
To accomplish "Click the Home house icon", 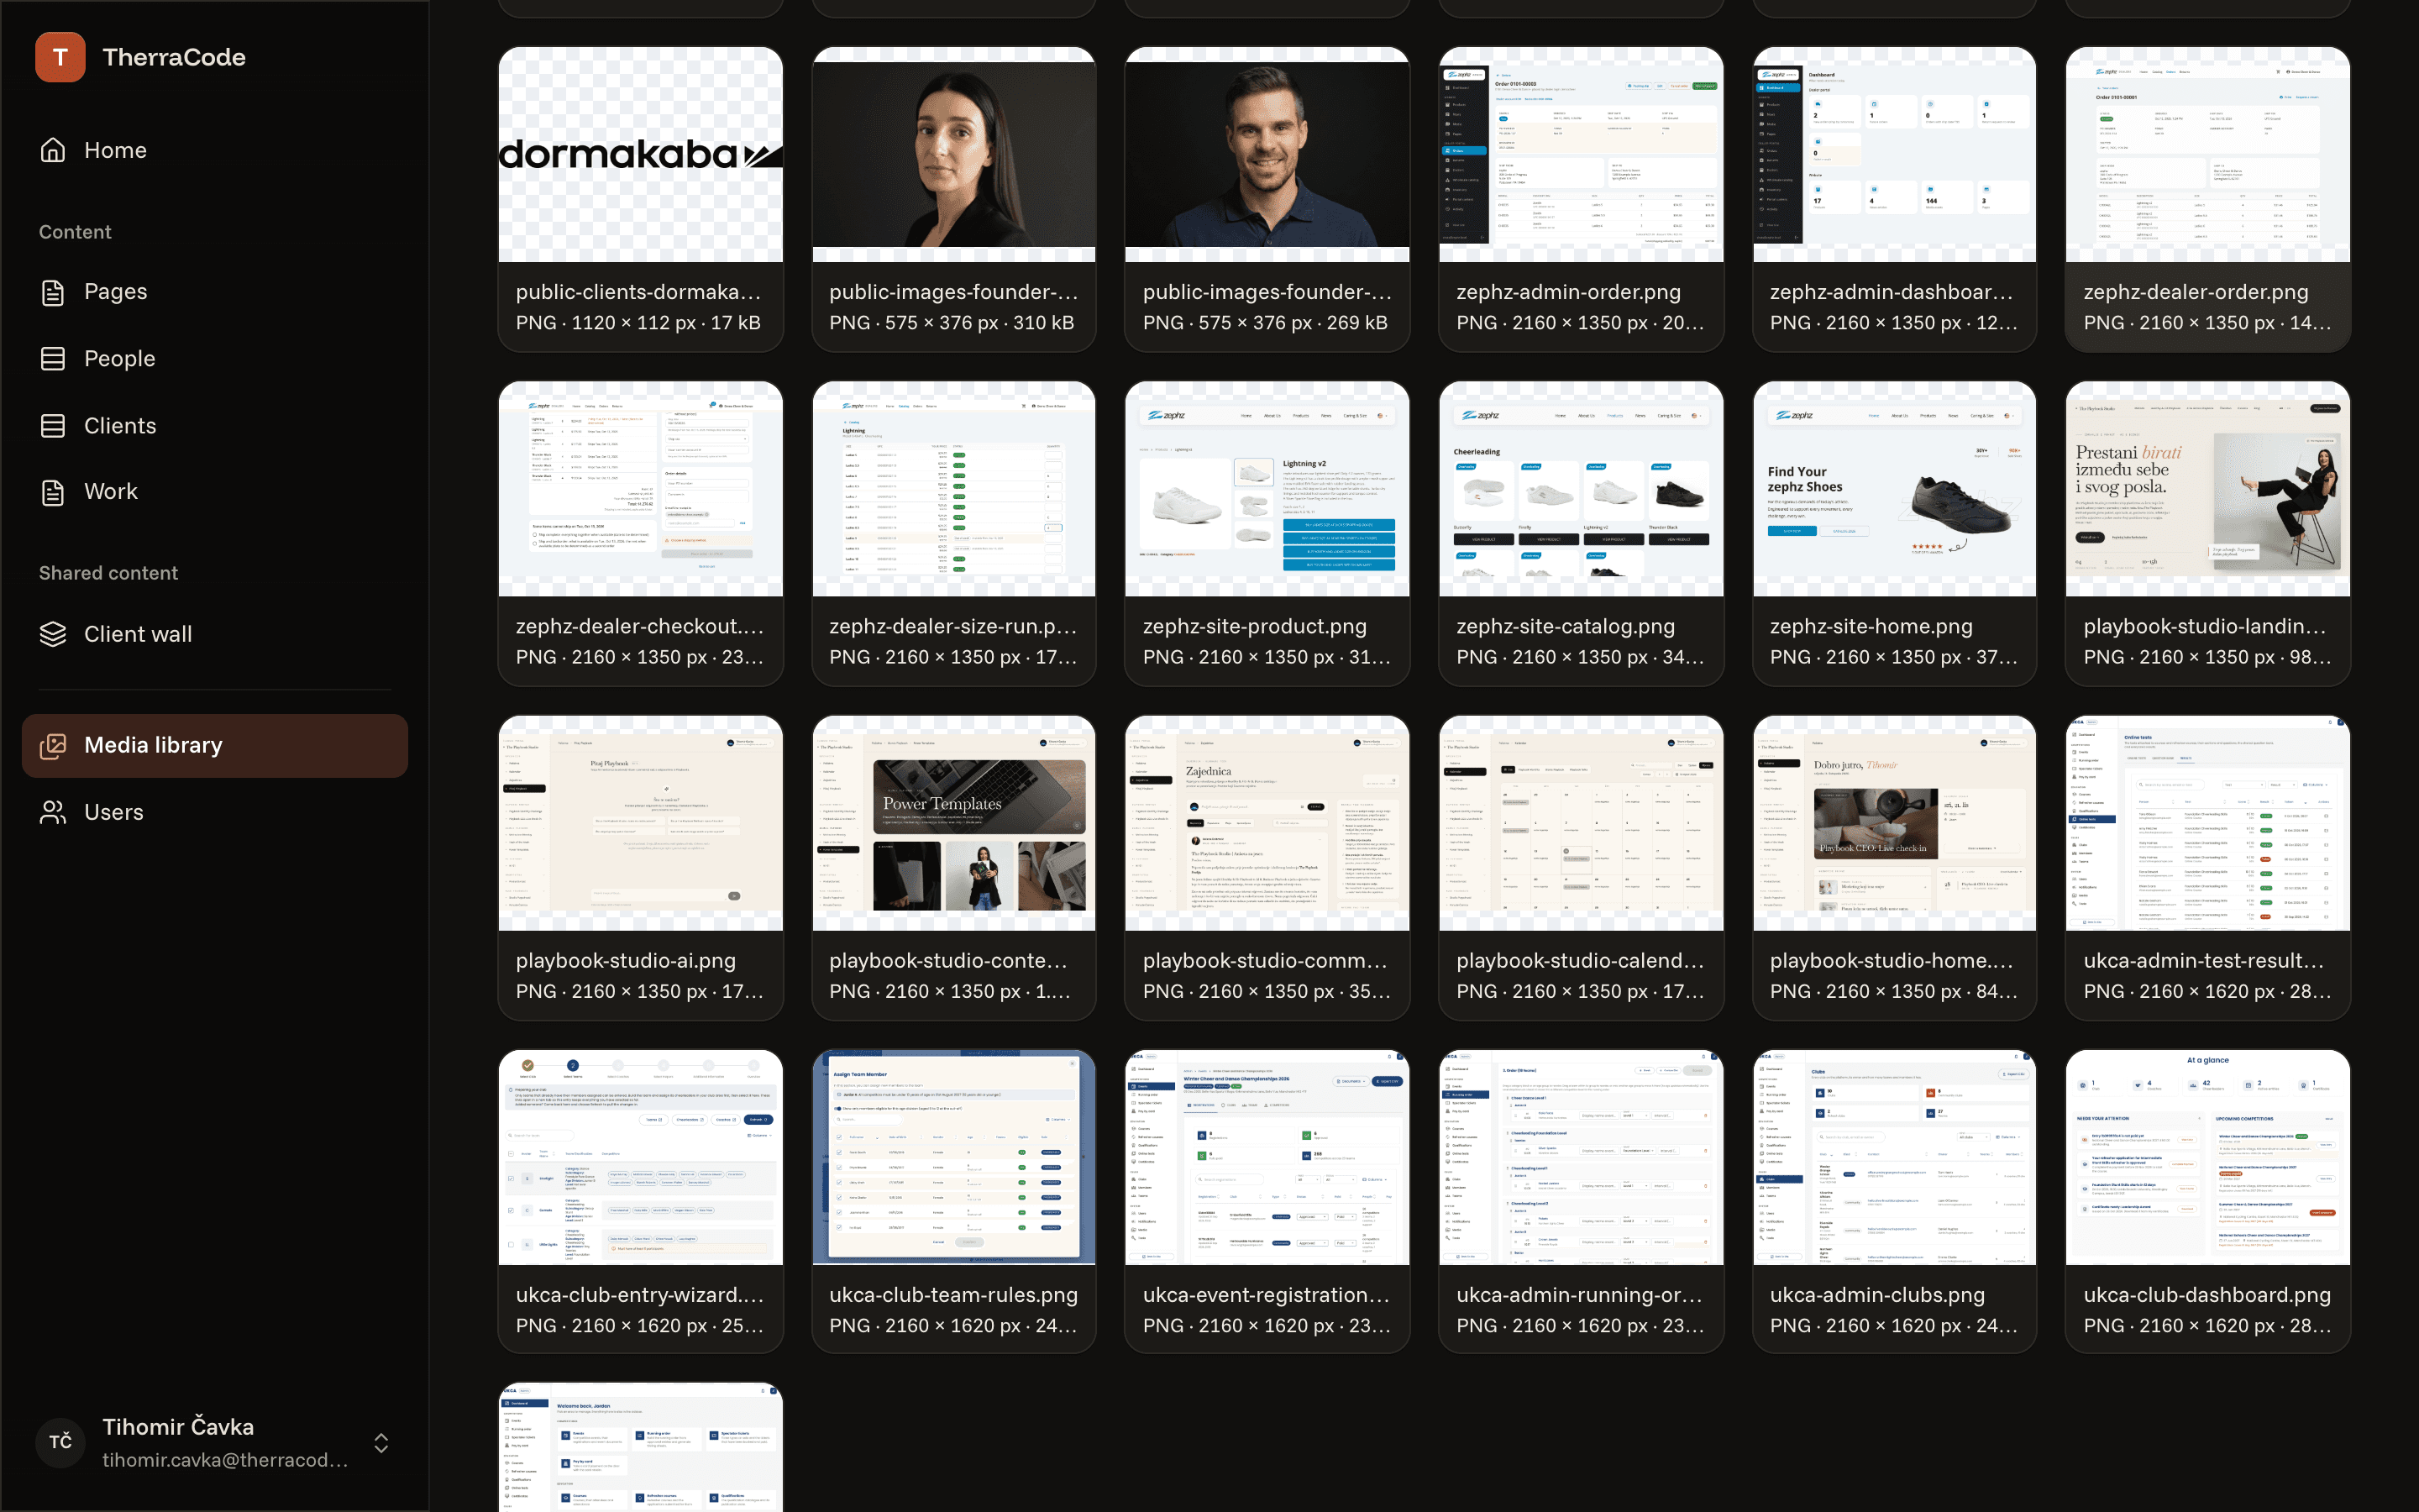I will click(53, 150).
